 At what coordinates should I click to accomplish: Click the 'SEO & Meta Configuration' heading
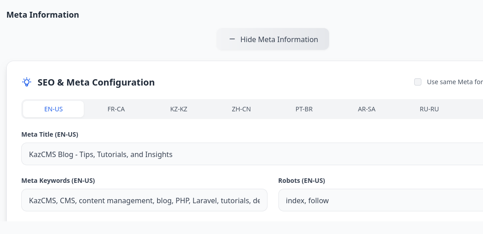point(96,82)
